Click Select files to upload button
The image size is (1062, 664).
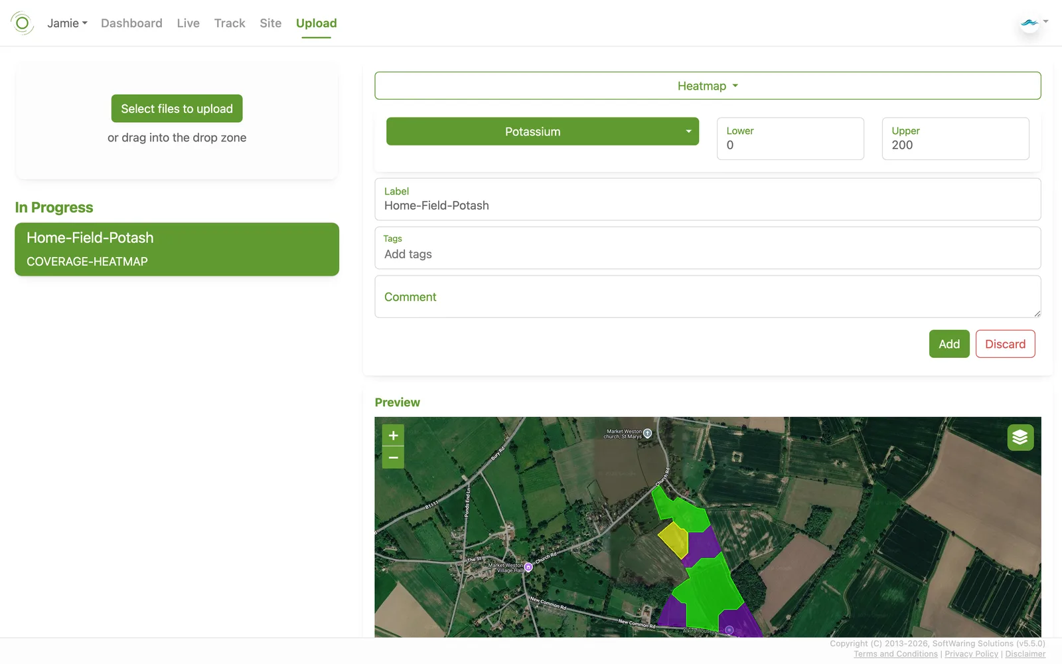(x=177, y=108)
